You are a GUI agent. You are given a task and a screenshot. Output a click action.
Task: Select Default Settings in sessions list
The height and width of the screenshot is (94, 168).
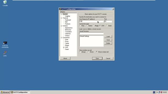coord(85,36)
